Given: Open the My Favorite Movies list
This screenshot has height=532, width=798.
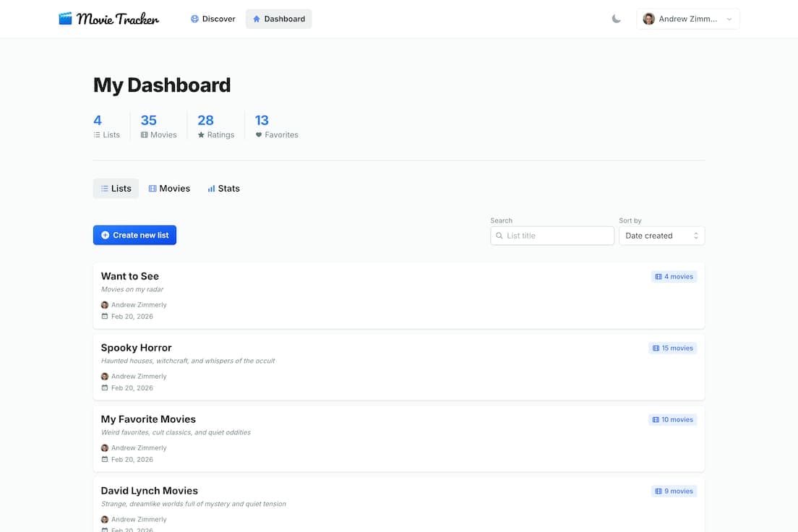Looking at the screenshot, I should tap(399, 439).
